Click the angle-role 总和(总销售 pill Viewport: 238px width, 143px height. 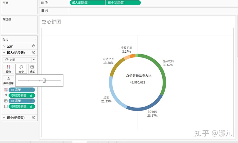(22, 95)
